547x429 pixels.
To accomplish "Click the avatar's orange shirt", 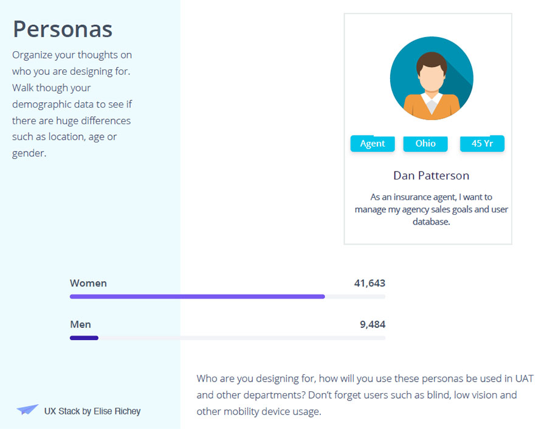I will tap(432, 106).
